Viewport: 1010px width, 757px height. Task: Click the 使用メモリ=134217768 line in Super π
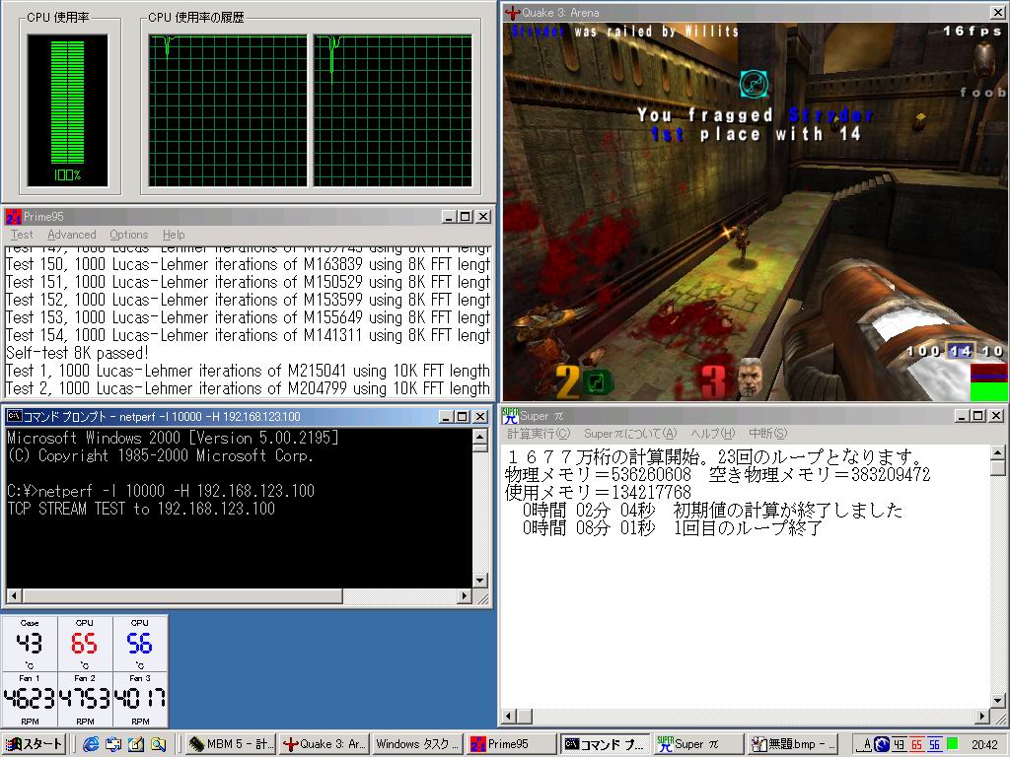pyautogui.click(x=599, y=493)
